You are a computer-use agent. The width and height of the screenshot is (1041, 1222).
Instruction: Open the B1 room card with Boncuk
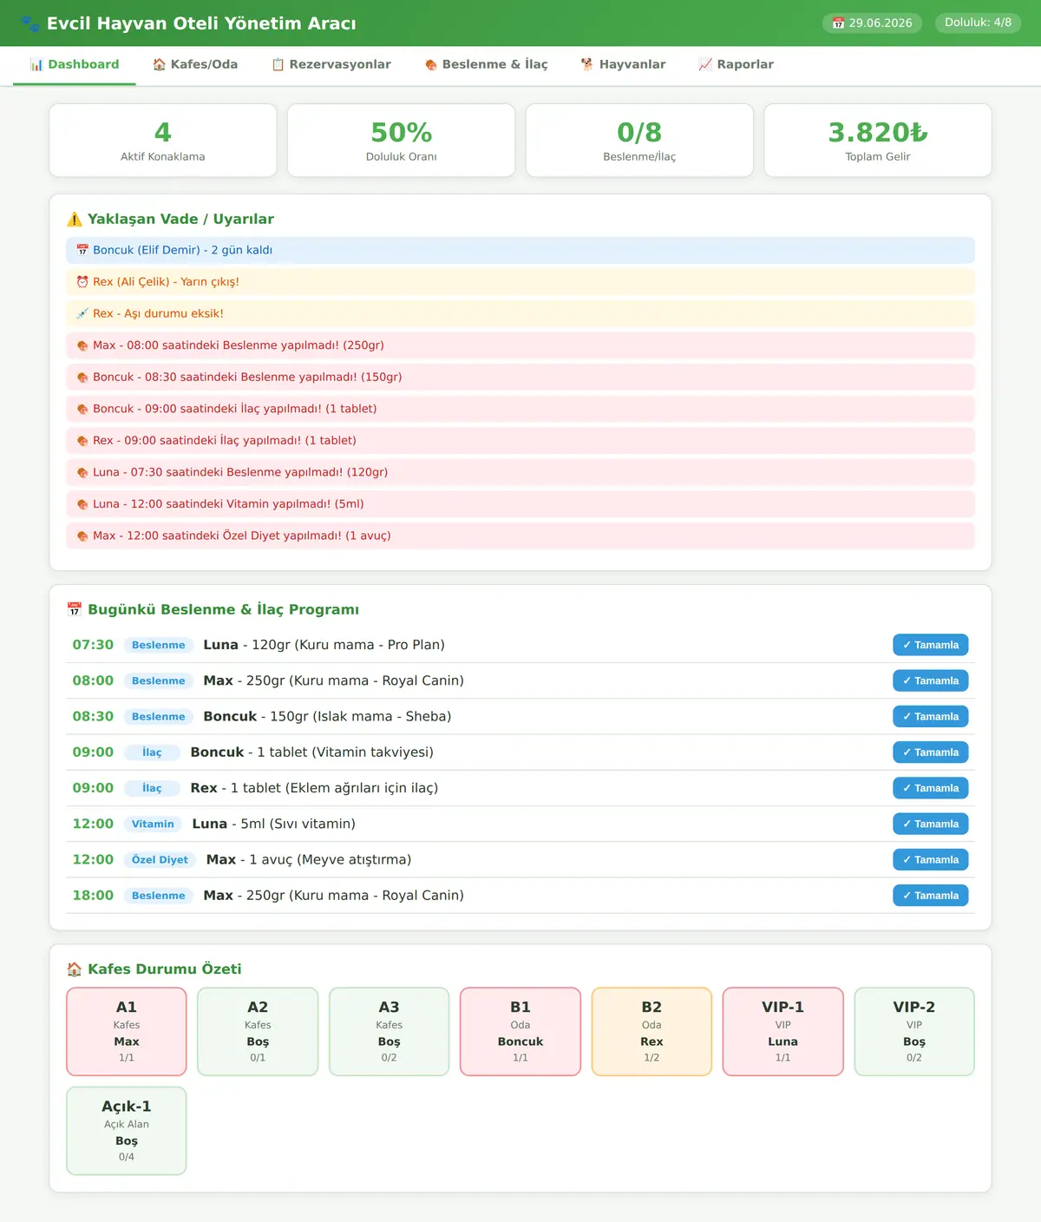[x=520, y=1032]
